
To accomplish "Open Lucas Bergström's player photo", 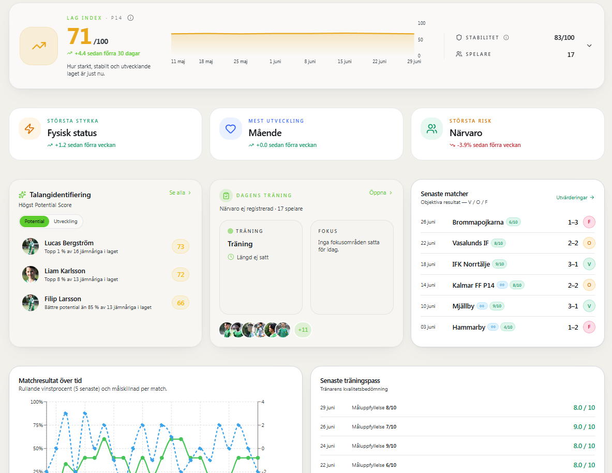I will [31, 246].
